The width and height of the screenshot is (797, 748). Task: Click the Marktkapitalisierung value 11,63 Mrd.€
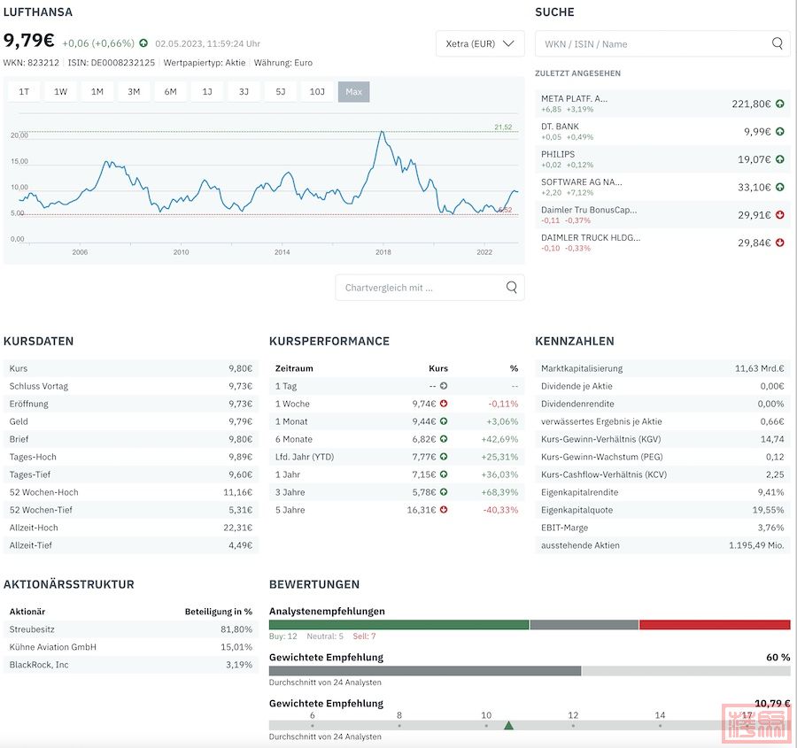coord(760,368)
